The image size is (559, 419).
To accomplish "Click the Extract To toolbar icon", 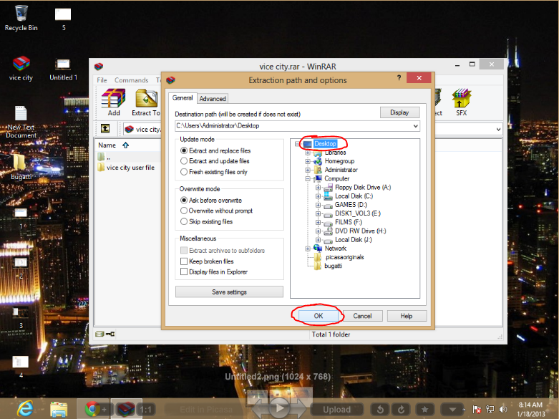I will 146,102.
